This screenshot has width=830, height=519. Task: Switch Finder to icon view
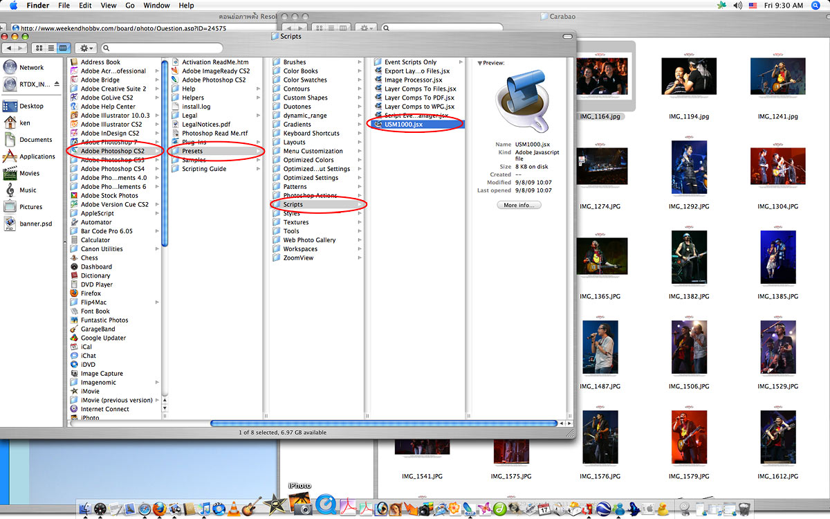(x=39, y=48)
